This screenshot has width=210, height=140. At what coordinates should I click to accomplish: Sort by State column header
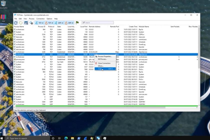59,27
